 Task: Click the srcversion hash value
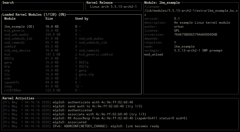(195, 35)
